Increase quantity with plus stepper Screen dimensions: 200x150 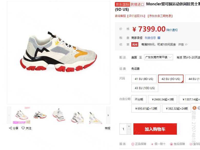[x=129, y=126]
